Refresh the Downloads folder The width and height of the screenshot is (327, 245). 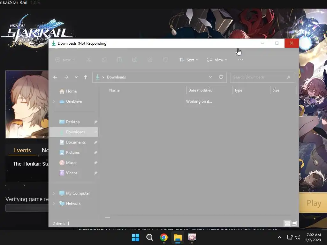coord(221,77)
